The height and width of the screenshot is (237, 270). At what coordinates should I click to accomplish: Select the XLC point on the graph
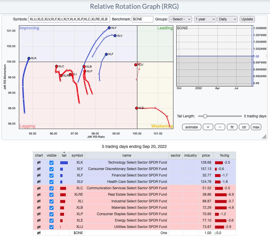(x=56, y=66)
